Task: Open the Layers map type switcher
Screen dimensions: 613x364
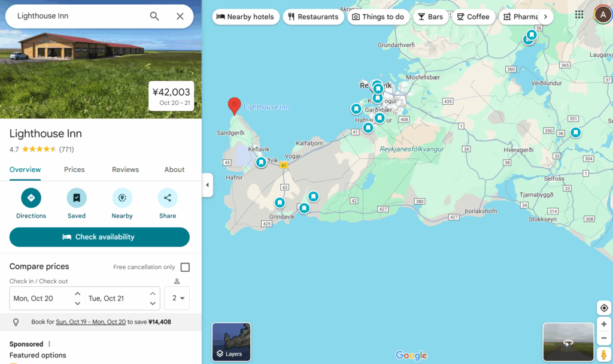Action: point(232,342)
